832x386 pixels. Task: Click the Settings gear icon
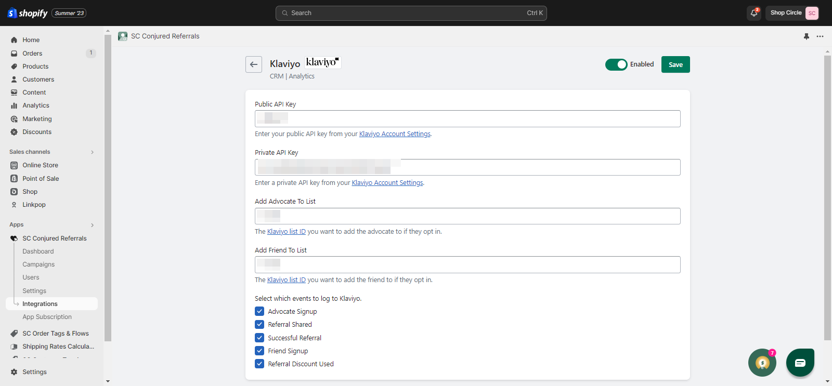click(14, 372)
